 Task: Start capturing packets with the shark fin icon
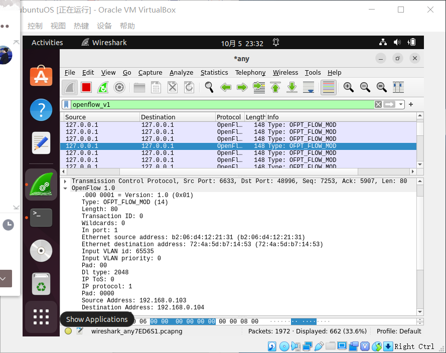[70, 87]
